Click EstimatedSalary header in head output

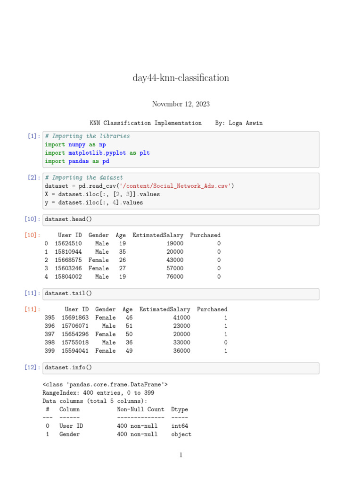point(158,235)
